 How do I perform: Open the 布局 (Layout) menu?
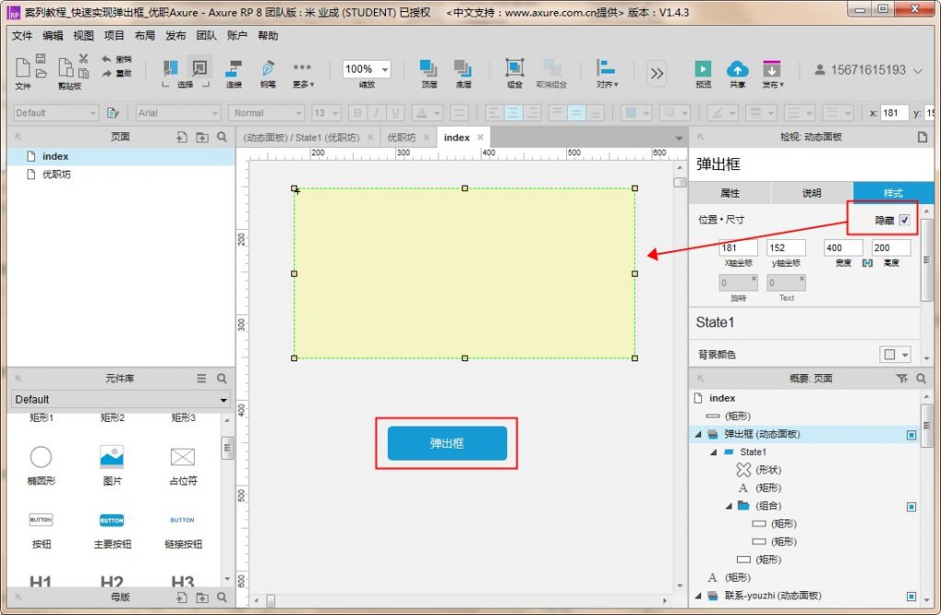(x=144, y=36)
